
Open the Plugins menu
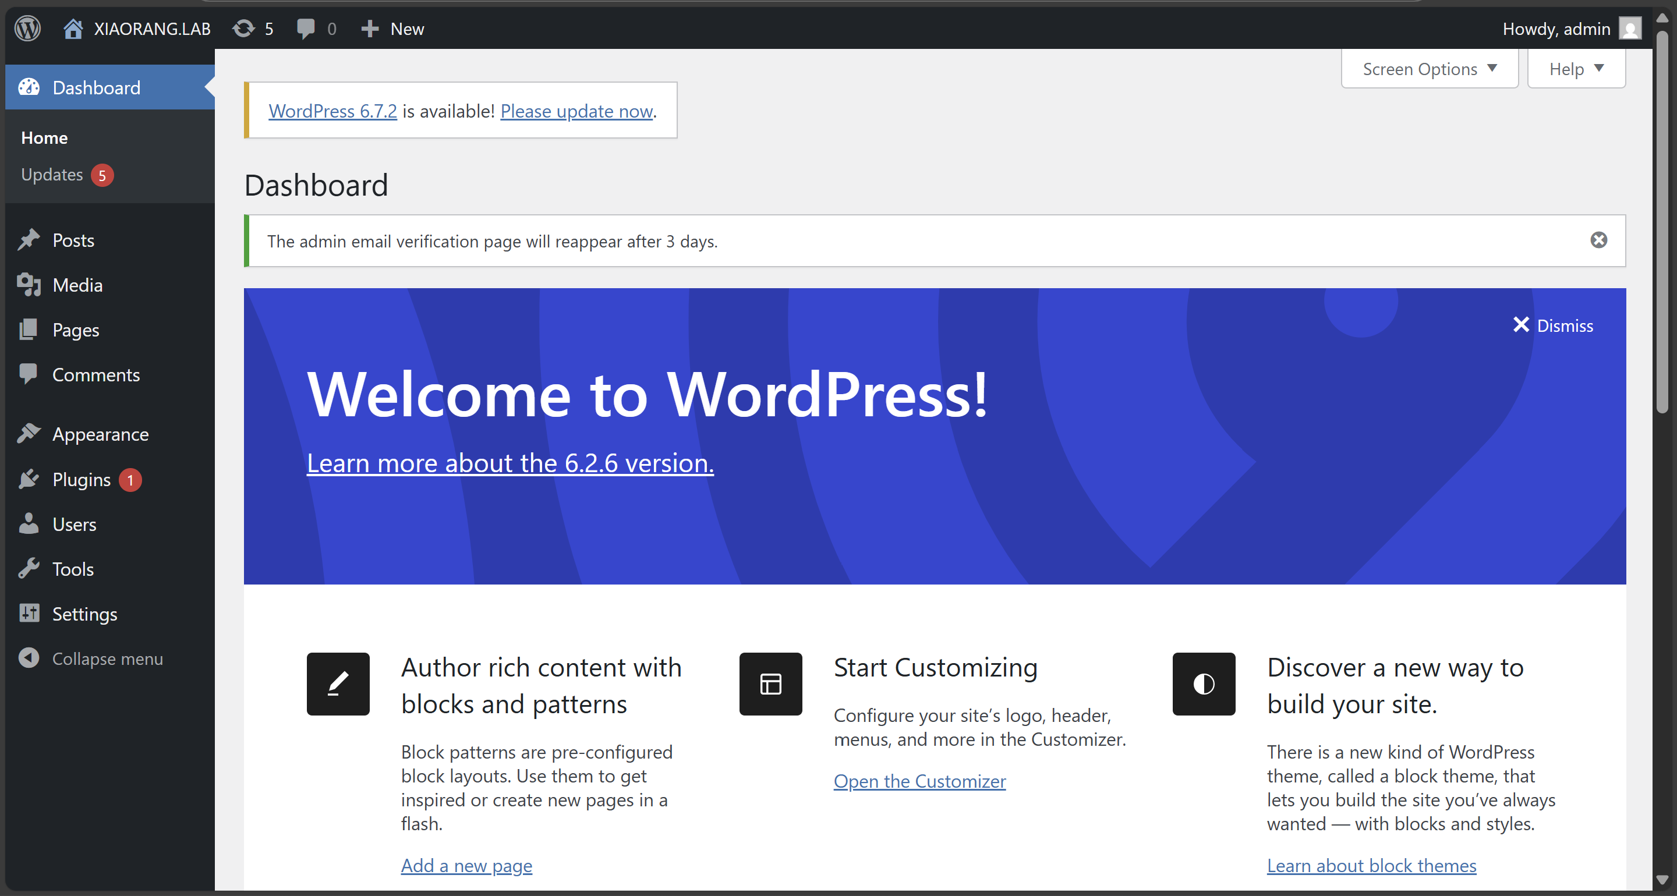110,480
